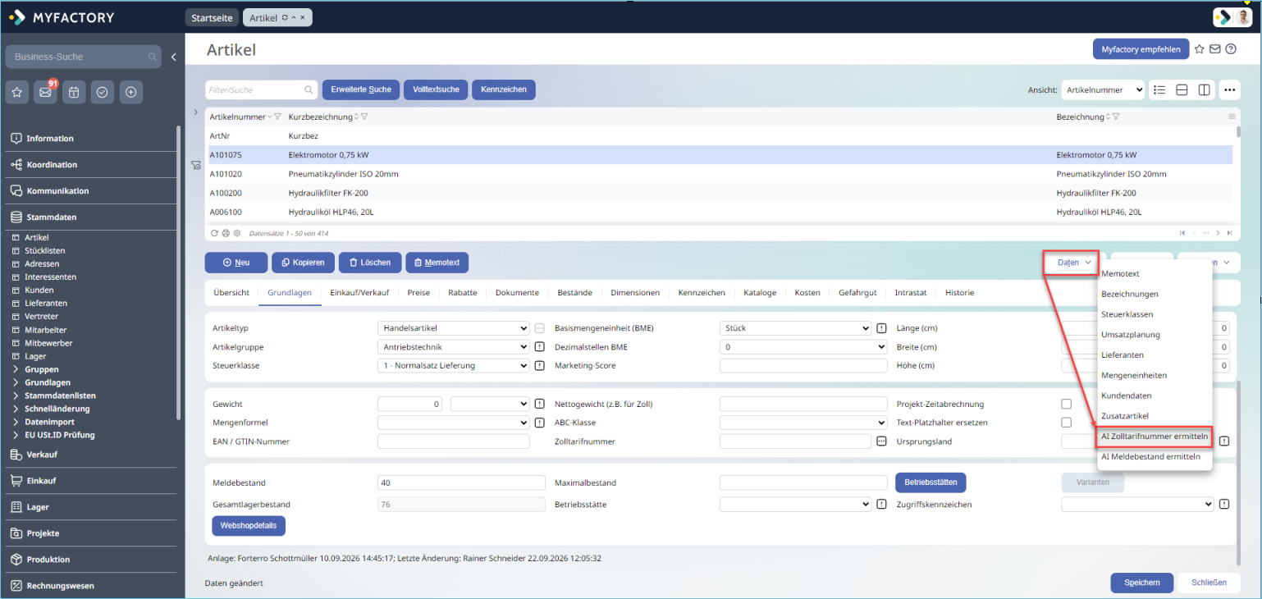Toggle the Projekt-Zeitabrechnung checkbox
Screen dimensions: 1262x599
click(x=1067, y=404)
